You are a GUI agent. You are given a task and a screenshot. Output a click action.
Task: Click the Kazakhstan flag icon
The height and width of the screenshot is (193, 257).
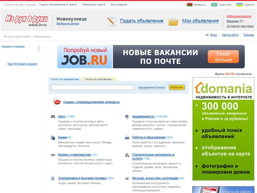[x=214, y=5]
